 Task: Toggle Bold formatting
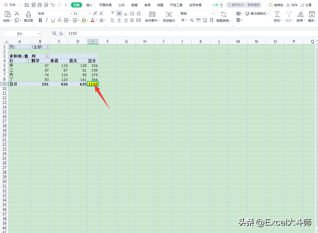(40, 20)
